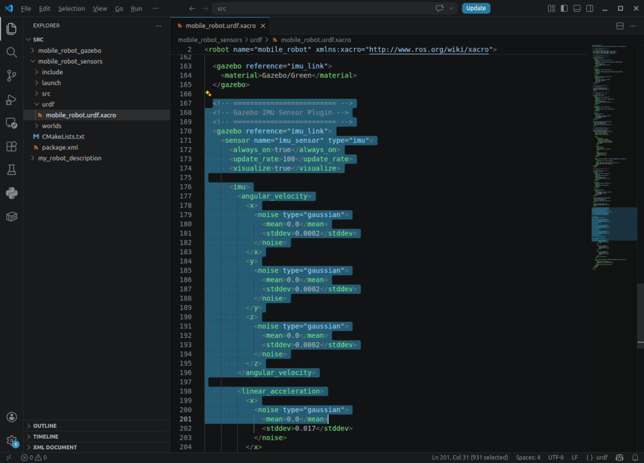Image resolution: width=644 pixels, height=463 pixels.
Task: Go back in navigation history
Action: [192, 8]
